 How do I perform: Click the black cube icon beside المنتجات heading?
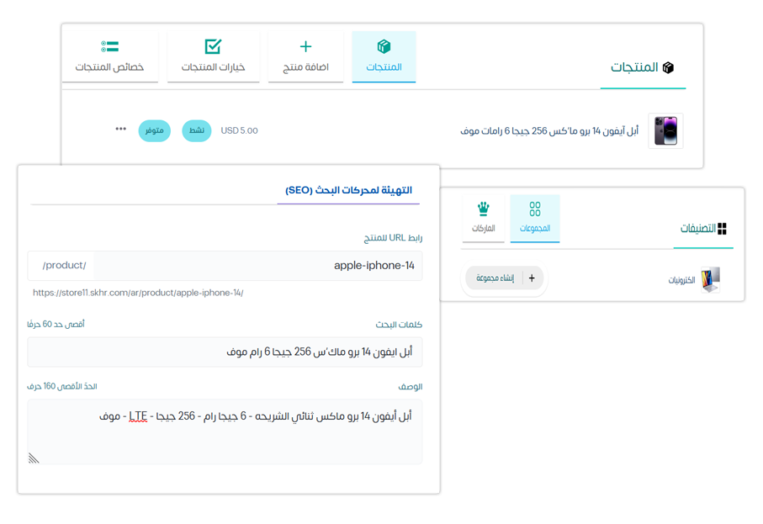668,67
